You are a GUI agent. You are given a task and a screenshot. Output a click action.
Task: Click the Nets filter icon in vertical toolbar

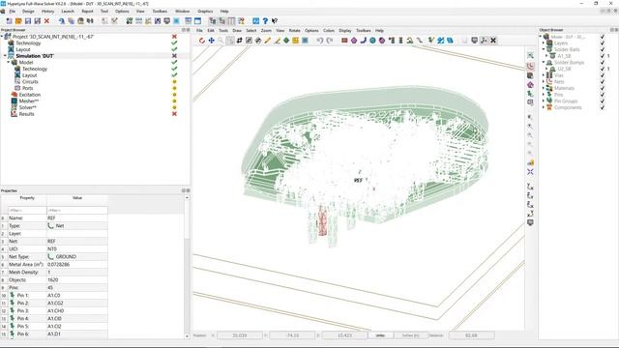530,66
